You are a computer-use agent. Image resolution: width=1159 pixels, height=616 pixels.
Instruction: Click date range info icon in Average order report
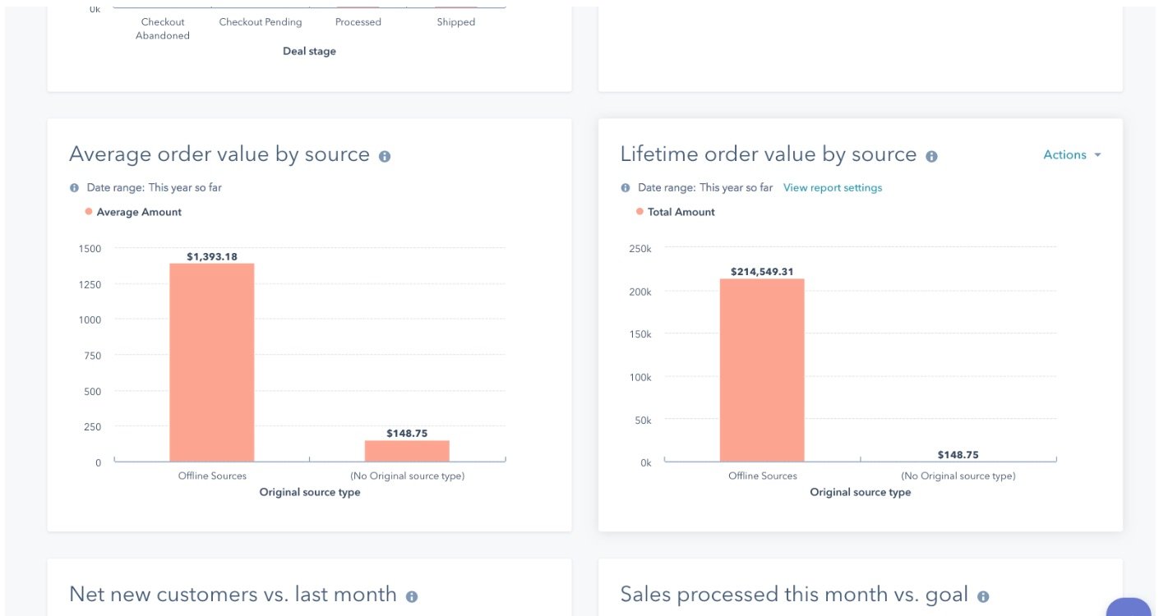tap(75, 187)
